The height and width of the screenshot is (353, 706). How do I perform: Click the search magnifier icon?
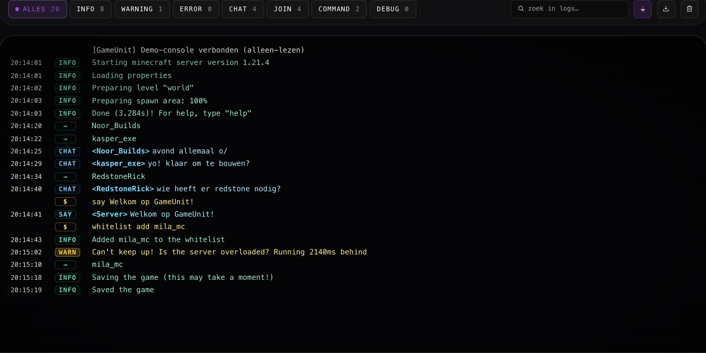[x=521, y=9]
